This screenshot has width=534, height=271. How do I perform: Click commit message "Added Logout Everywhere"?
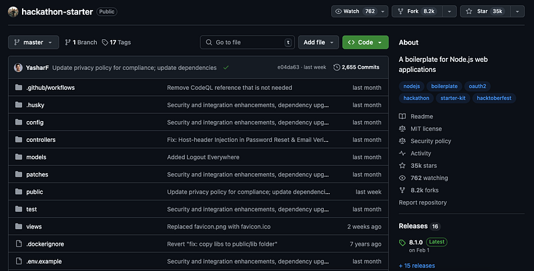tap(203, 157)
